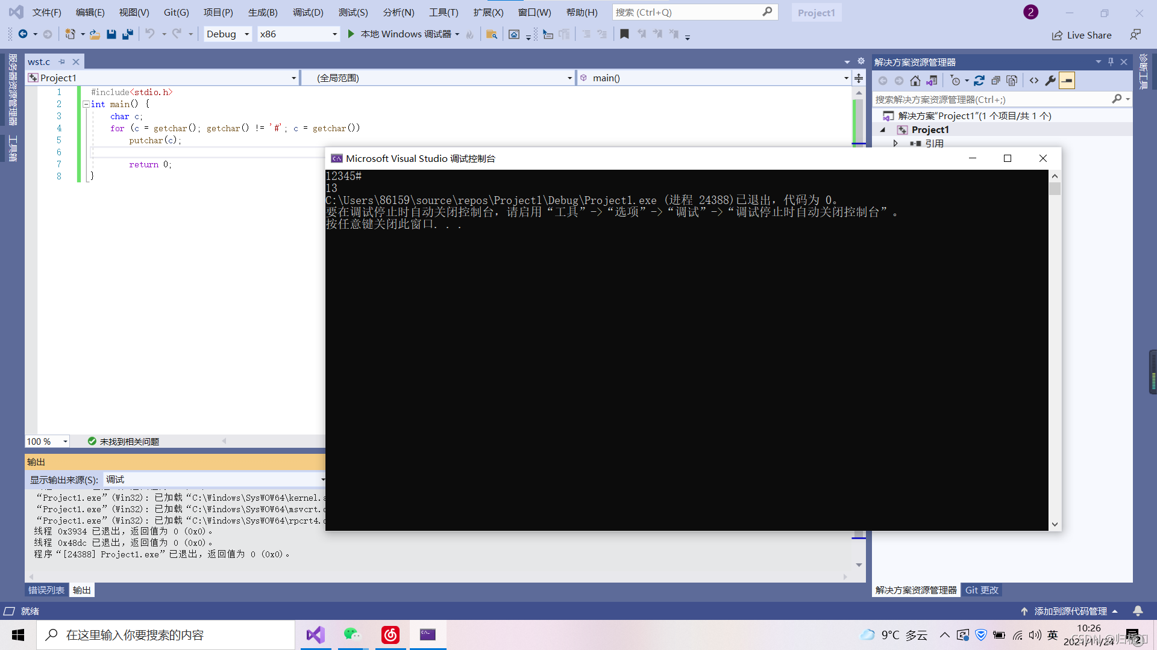Screen dimensions: 1157x650
Task: Open WeChat from the taskbar
Action: pos(353,634)
